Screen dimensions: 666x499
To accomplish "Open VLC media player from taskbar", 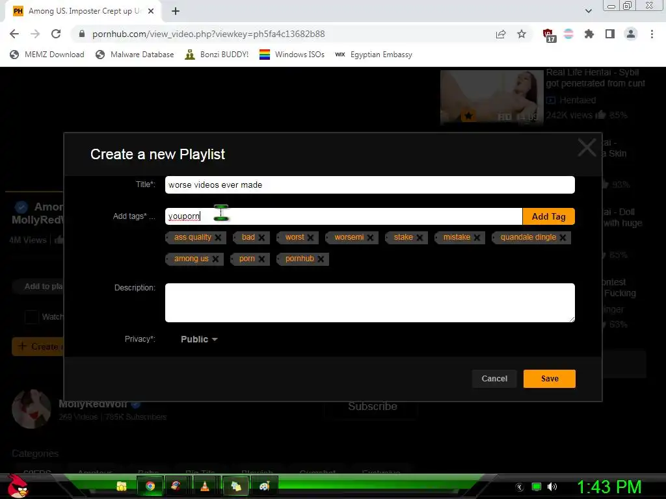I will pos(205,486).
